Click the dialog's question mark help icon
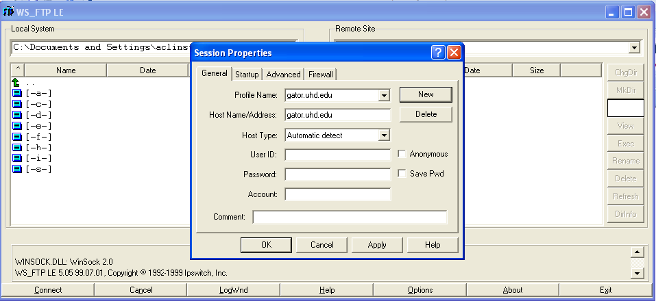Image resolution: width=656 pixels, height=301 pixels. pyautogui.click(x=438, y=53)
